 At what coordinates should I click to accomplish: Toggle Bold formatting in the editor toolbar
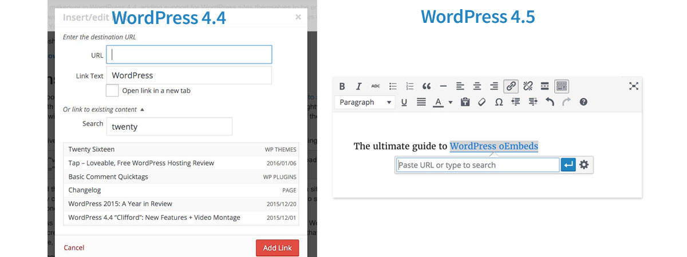click(x=342, y=86)
